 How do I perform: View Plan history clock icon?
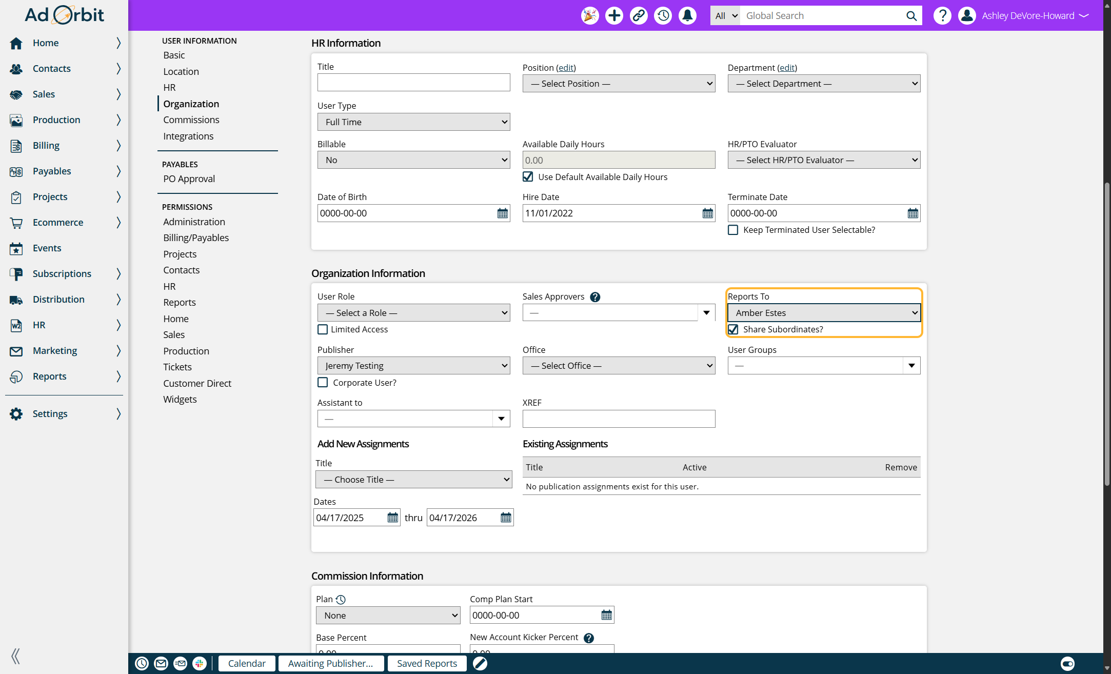(341, 600)
